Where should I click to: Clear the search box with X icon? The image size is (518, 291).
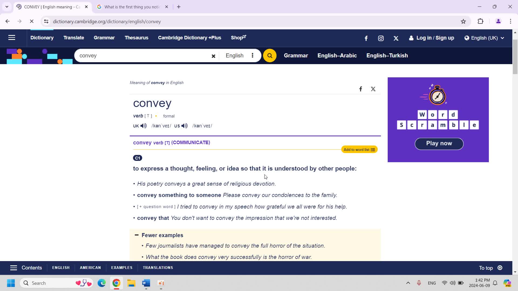[213, 56]
